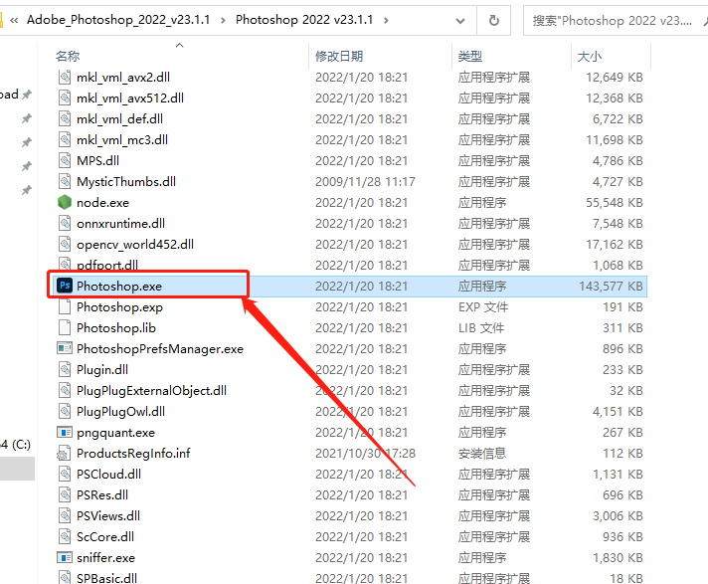Click the mkl_vml_avx2.dll file icon

(65, 77)
